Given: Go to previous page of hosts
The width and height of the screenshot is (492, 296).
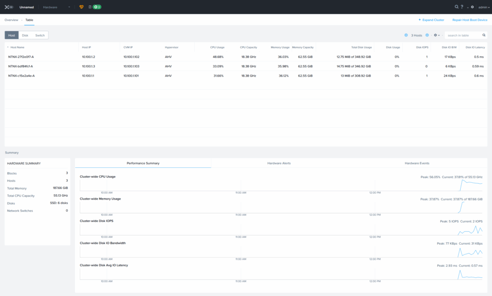Looking at the screenshot, I should (x=406, y=35).
